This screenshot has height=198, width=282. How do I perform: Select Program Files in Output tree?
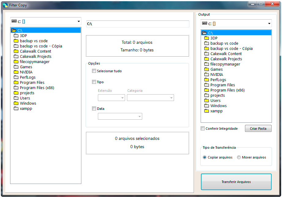coord(223,85)
